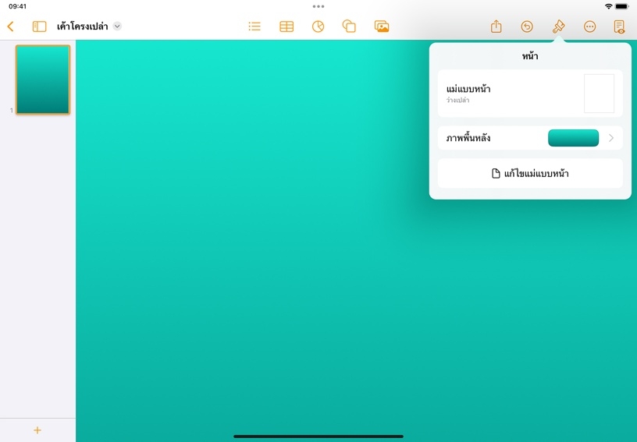Expand the เค้าโครงเปล่า document title dropdown

(x=117, y=27)
